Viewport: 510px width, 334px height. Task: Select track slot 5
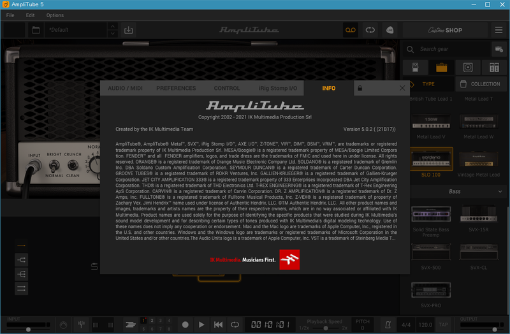tap(143, 329)
